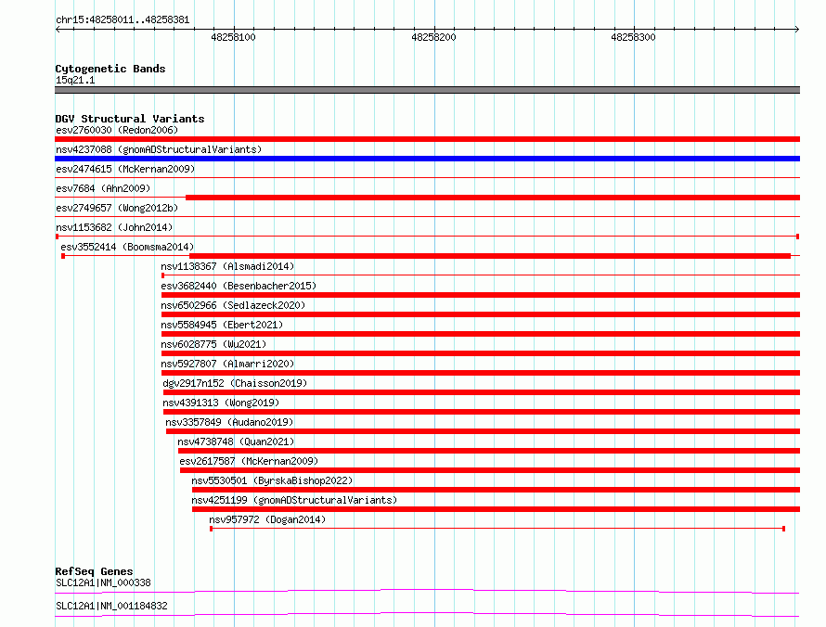Click the red bar under nsv6502966

[x=481, y=314]
